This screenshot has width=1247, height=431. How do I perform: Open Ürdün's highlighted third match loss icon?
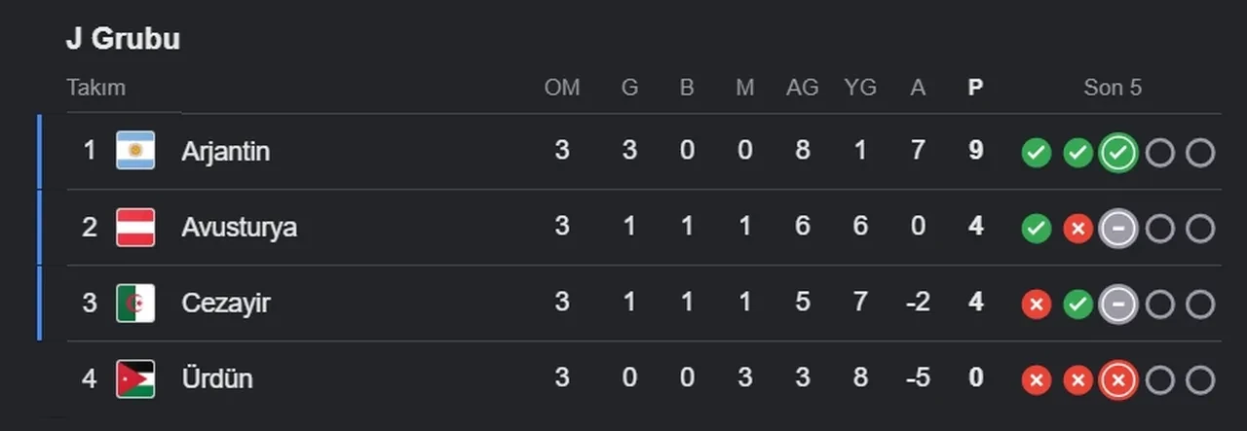click(1118, 380)
